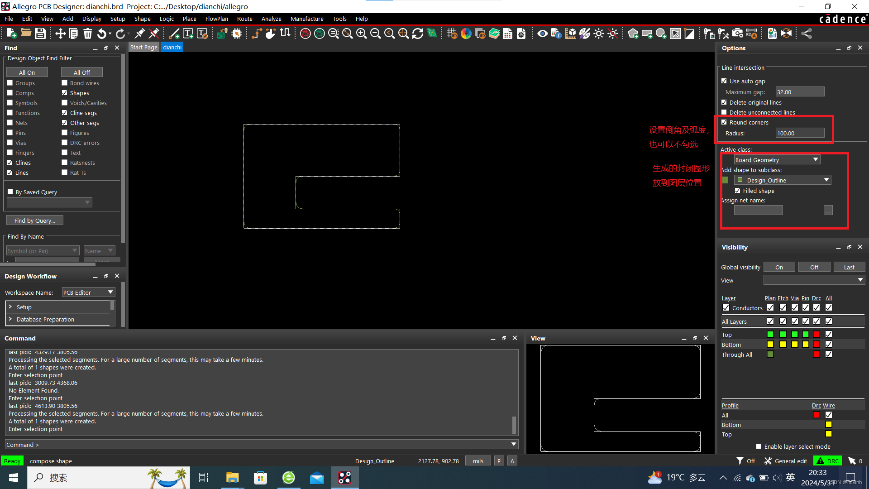
Task: Open the Manufacture menu
Action: (307, 19)
